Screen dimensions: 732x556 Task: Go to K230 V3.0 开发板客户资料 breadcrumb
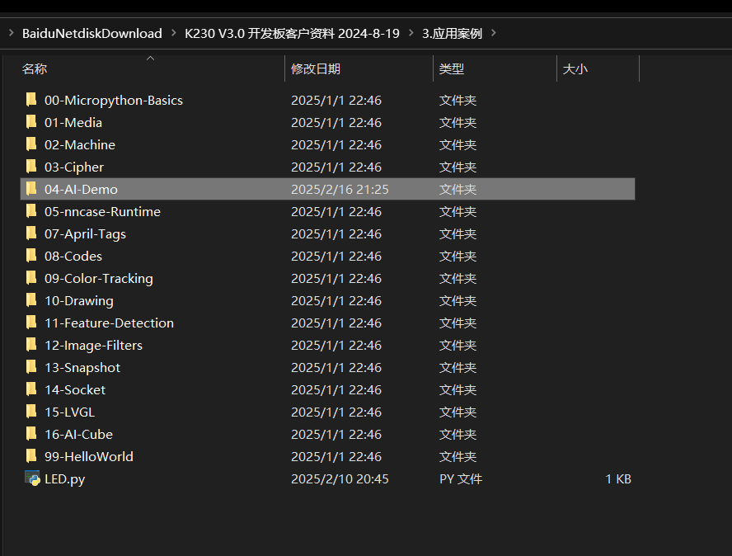point(293,34)
